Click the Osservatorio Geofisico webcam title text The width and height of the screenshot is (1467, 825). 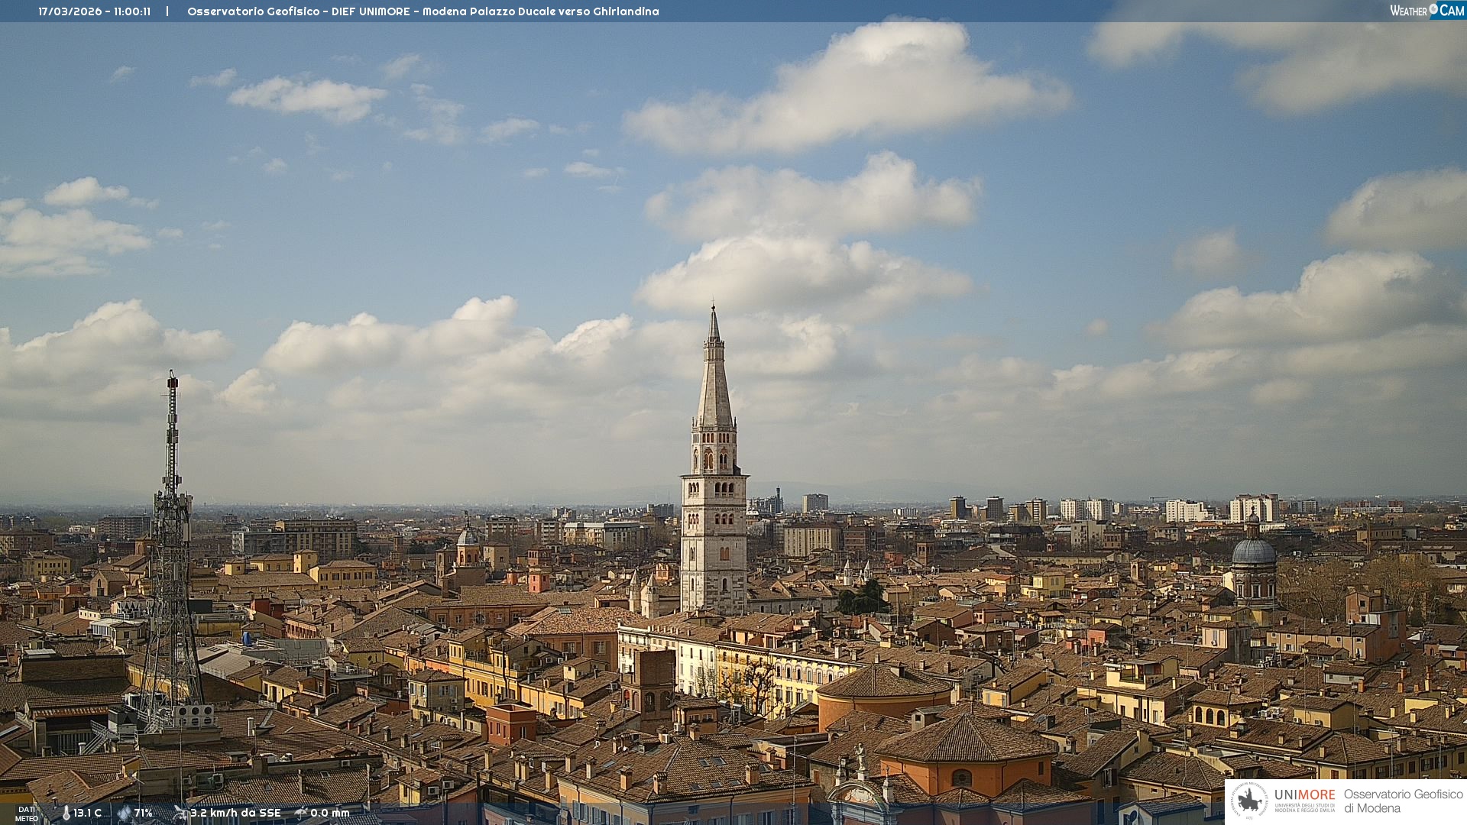(423, 11)
